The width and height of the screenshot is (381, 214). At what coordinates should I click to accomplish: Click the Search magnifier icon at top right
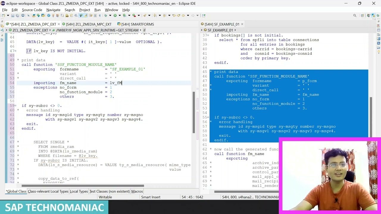coord(355,15)
